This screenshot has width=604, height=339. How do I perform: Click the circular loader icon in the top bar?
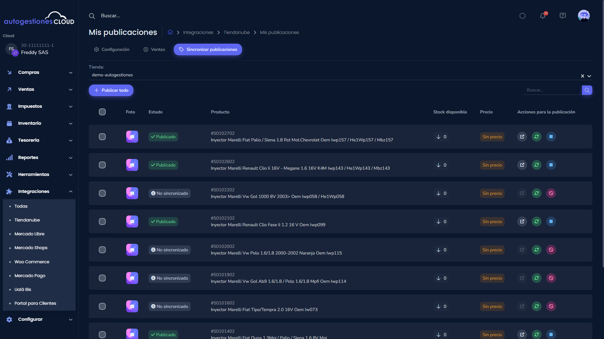(522, 16)
